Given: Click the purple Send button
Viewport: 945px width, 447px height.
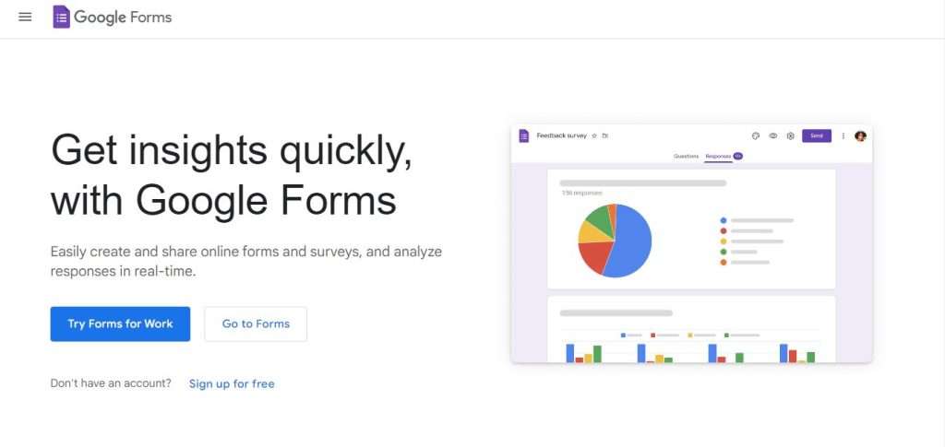Looking at the screenshot, I should pos(817,136).
